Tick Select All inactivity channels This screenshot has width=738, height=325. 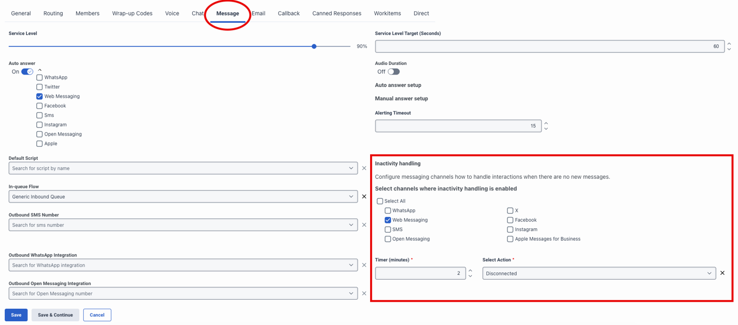coord(380,201)
